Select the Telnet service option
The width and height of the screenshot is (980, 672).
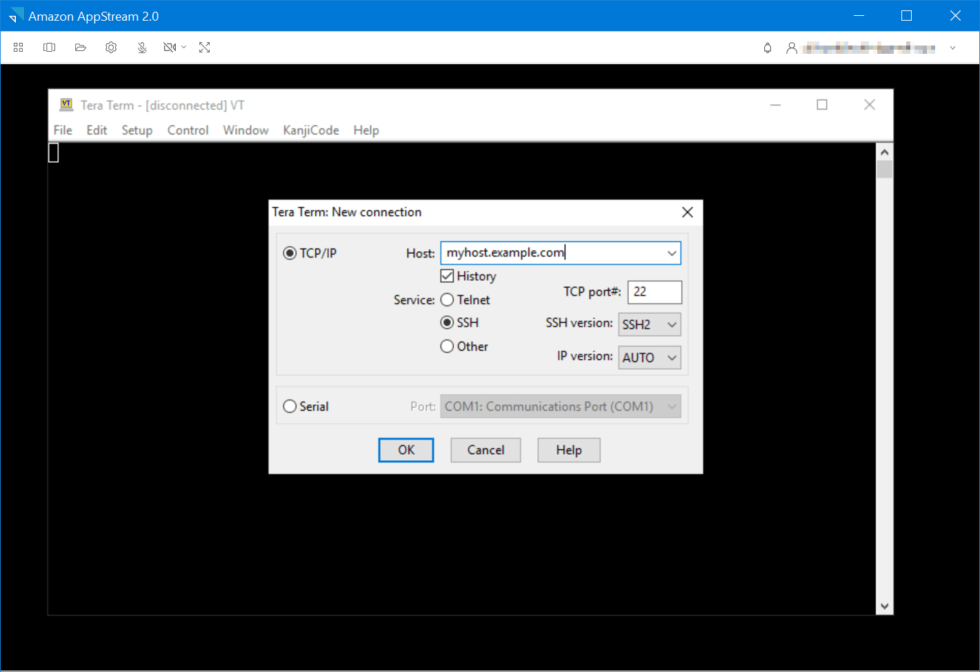447,300
